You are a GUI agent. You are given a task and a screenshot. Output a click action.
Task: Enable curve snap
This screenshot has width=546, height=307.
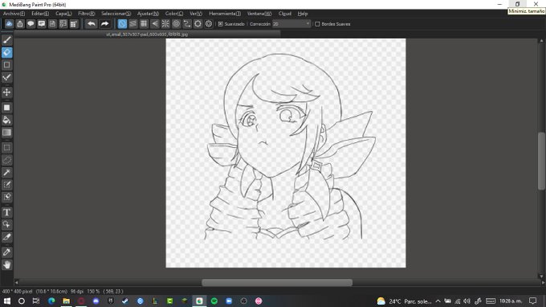pos(187,23)
